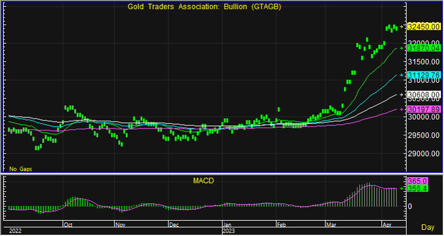This screenshot has height=236, width=444.
Task: Click the 0 level on MACD axis
Action: pos(410,206)
